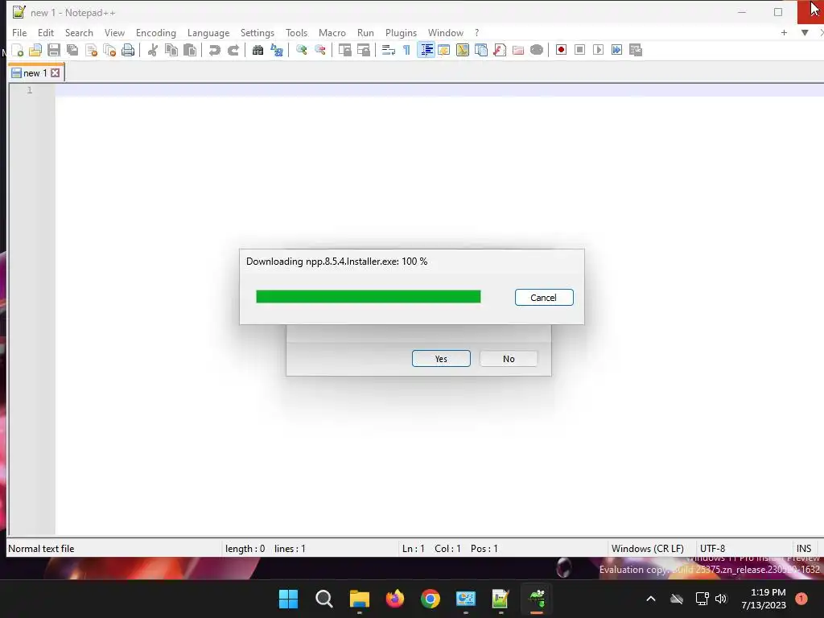Save current recorded macro icon
The width and height of the screenshot is (824, 618).
click(636, 50)
